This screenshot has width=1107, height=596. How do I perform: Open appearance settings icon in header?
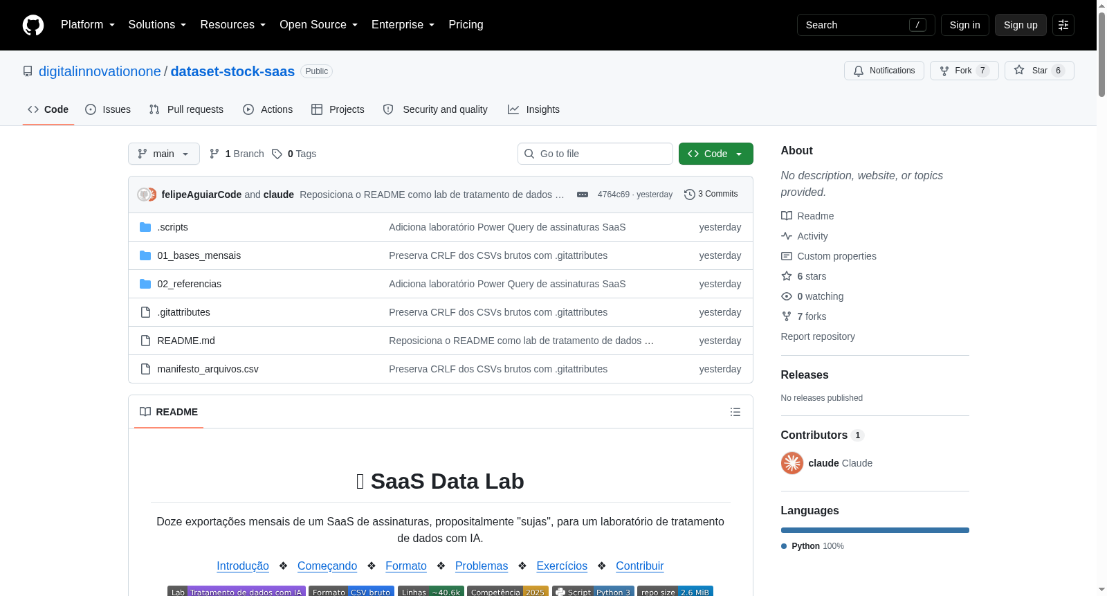(x=1063, y=25)
